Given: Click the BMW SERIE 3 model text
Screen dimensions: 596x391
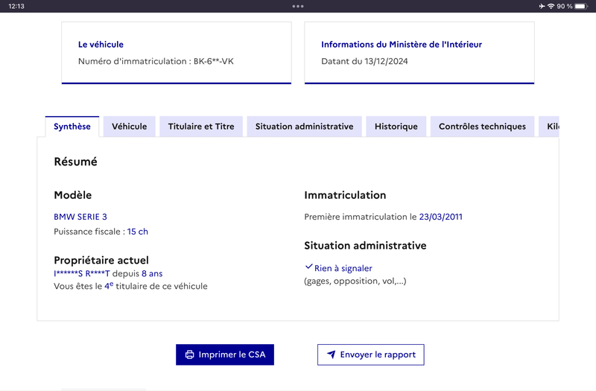Looking at the screenshot, I should (x=80, y=217).
